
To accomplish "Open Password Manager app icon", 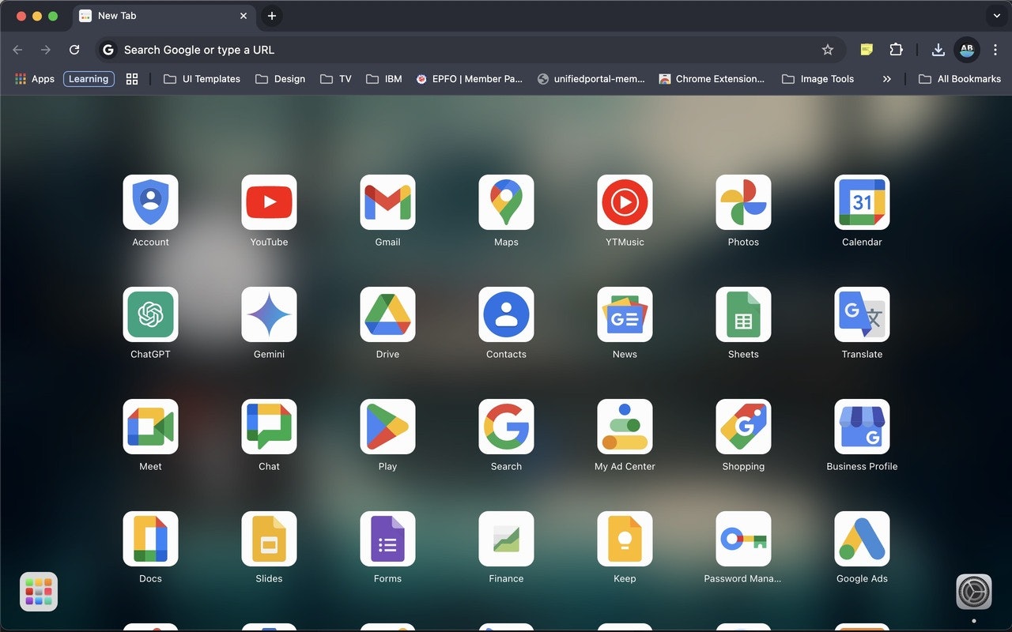I will point(743,539).
